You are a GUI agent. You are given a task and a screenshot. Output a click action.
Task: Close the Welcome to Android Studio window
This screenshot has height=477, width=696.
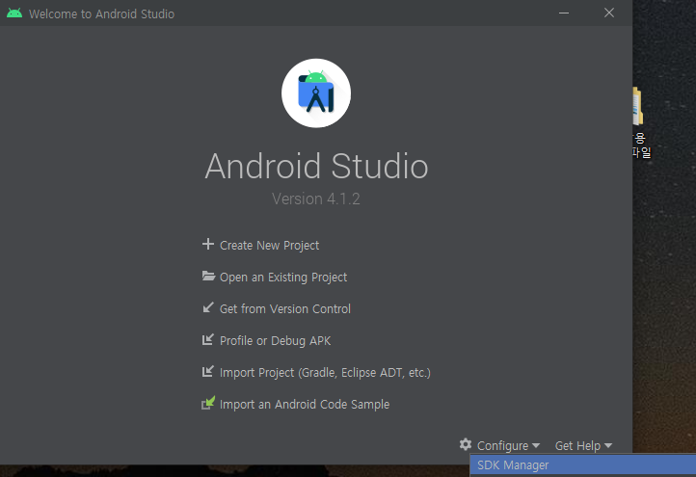click(609, 13)
